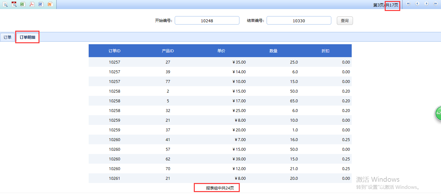
Task: Export report to Excel
Action: pos(23,4)
